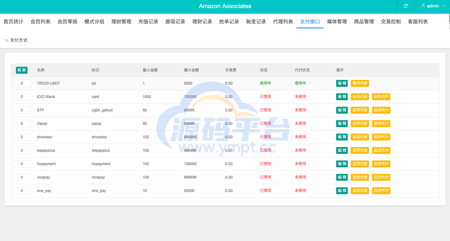450x241 pixels.
Task: Edit the nicepay payment method
Action: (x=342, y=177)
